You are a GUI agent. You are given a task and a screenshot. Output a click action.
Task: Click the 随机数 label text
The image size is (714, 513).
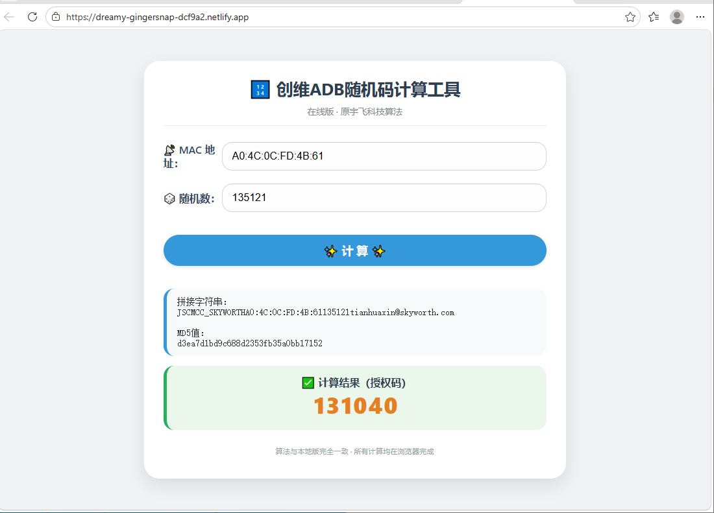pos(196,198)
